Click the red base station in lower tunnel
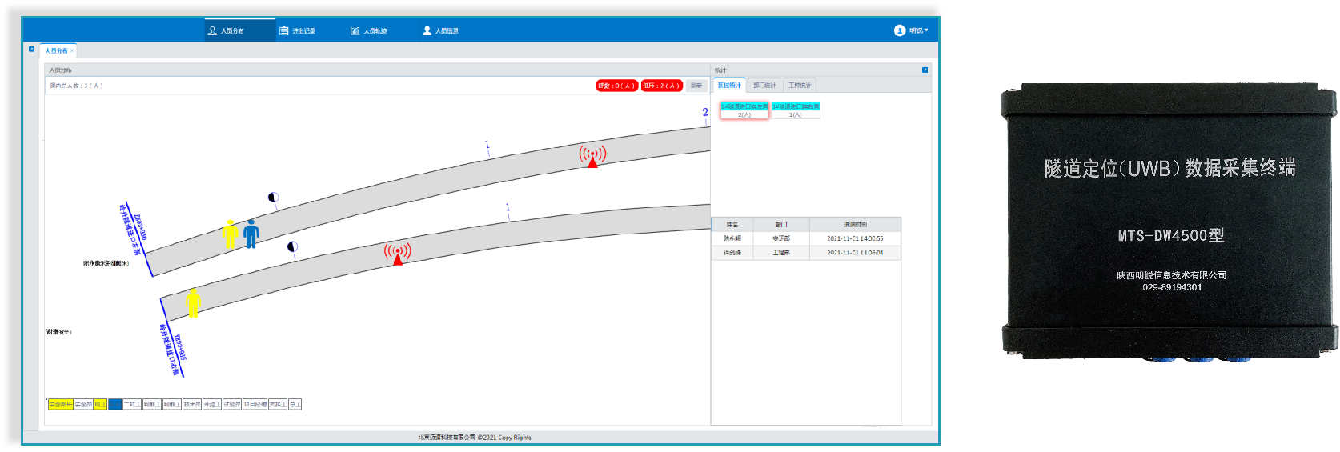The width and height of the screenshot is (1340, 452). click(398, 253)
